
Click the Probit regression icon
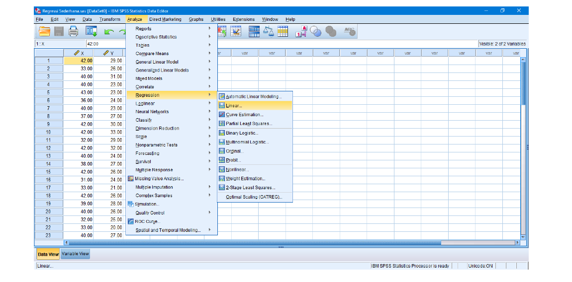(222, 160)
